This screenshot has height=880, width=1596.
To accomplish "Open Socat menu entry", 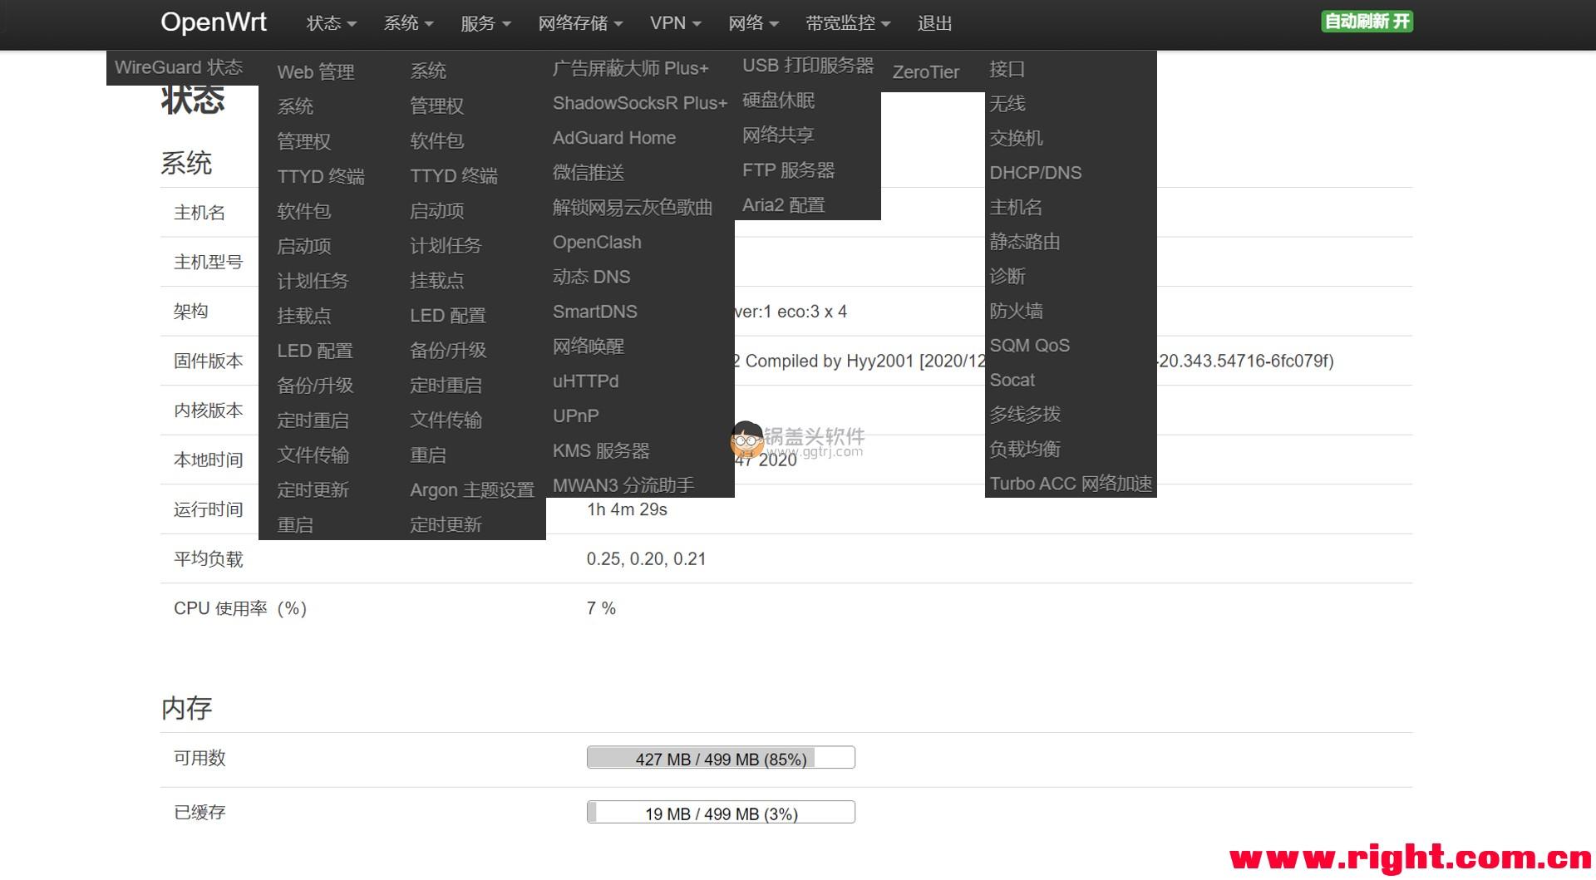I will (1012, 380).
